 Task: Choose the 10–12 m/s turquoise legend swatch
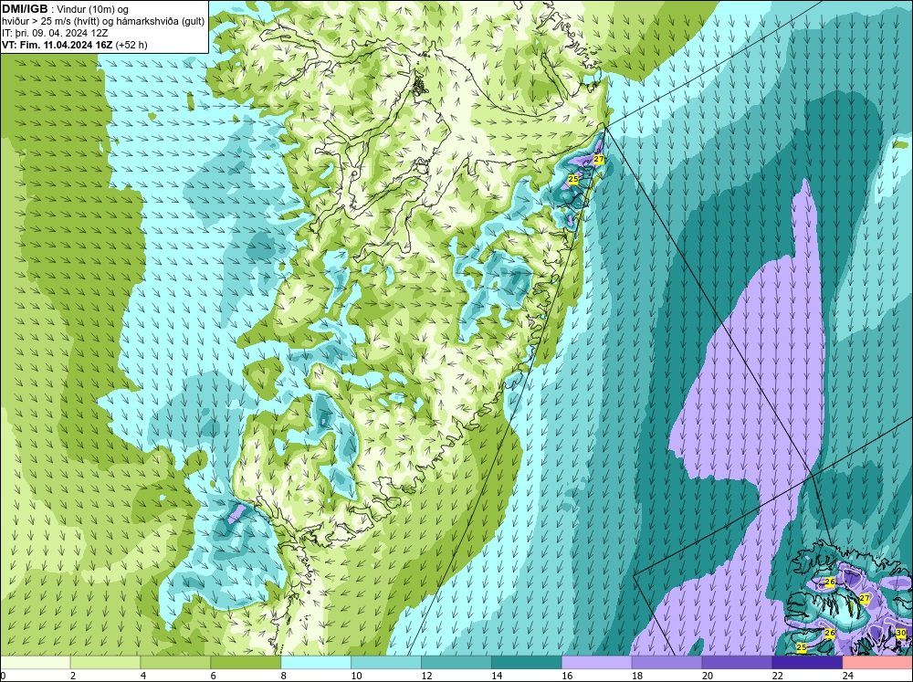(x=386, y=663)
